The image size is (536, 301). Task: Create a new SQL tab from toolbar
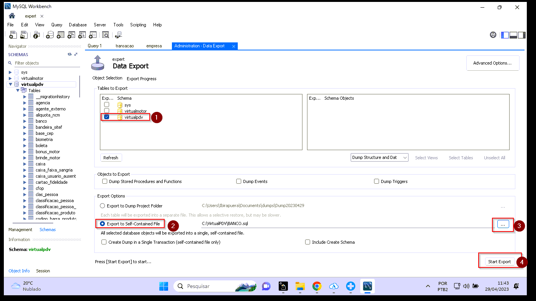pyautogui.click(x=13, y=35)
